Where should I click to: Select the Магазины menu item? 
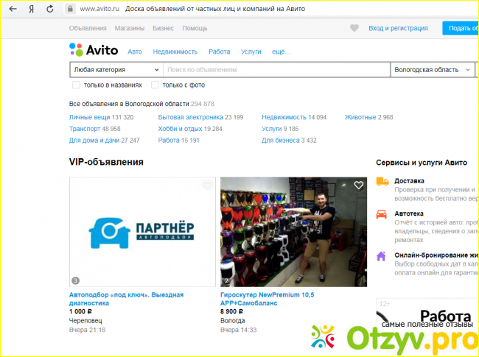(x=129, y=29)
